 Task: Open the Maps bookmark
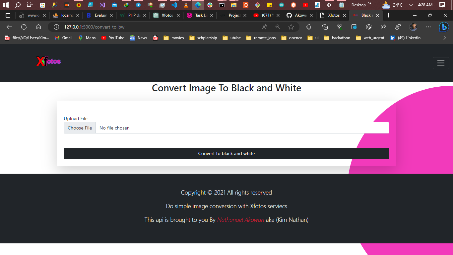(x=87, y=38)
